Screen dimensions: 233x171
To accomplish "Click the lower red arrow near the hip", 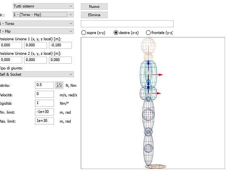I will pyautogui.click(x=156, y=93).
